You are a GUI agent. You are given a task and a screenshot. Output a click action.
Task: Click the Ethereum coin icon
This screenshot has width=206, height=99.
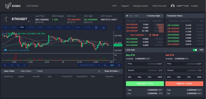point(6,19)
